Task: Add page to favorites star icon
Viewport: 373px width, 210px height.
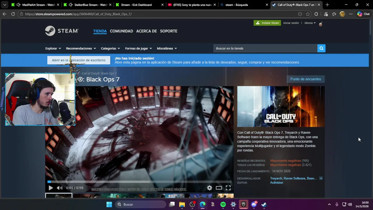Action: pos(308,14)
